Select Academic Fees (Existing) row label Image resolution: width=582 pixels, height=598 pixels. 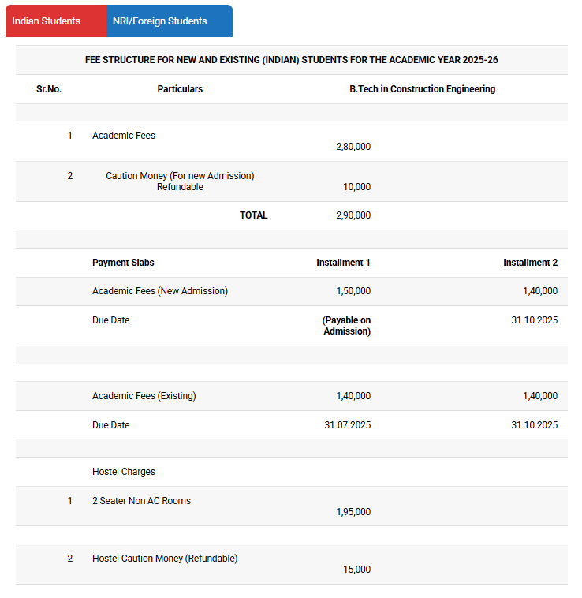point(144,396)
